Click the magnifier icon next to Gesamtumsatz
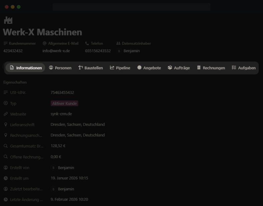The width and height of the screenshot is (263, 206). click(6, 146)
